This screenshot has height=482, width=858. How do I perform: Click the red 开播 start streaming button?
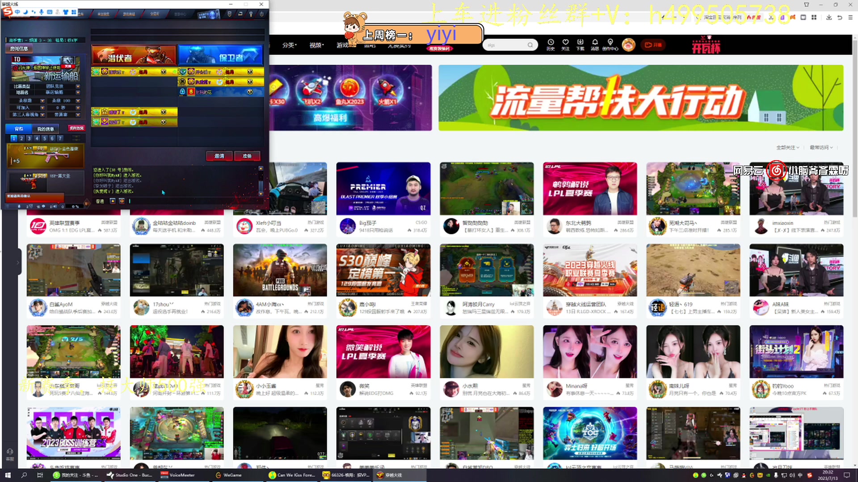(653, 45)
